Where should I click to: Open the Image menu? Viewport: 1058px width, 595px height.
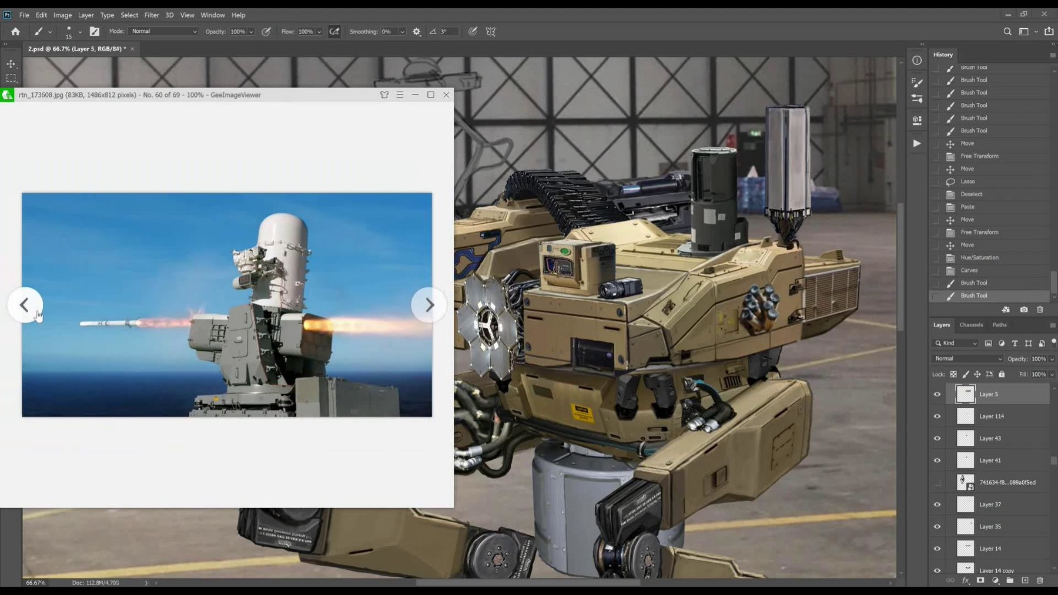(x=62, y=15)
